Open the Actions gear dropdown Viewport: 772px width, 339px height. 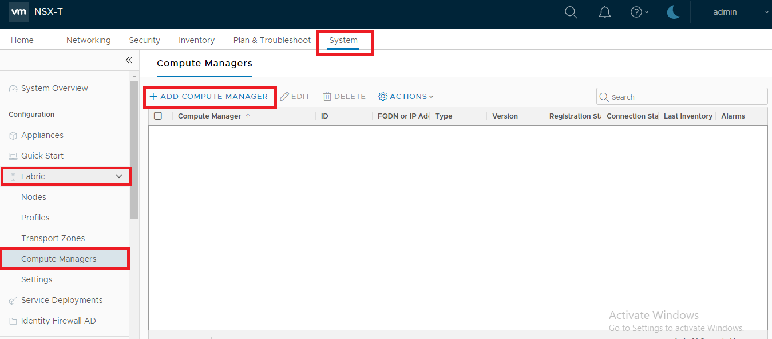pyautogui.click(x=406, y=97)
